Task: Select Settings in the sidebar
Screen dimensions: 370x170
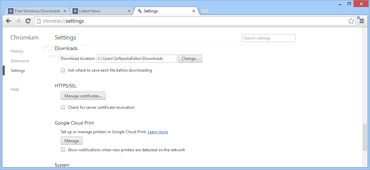Action: (18, 71)
